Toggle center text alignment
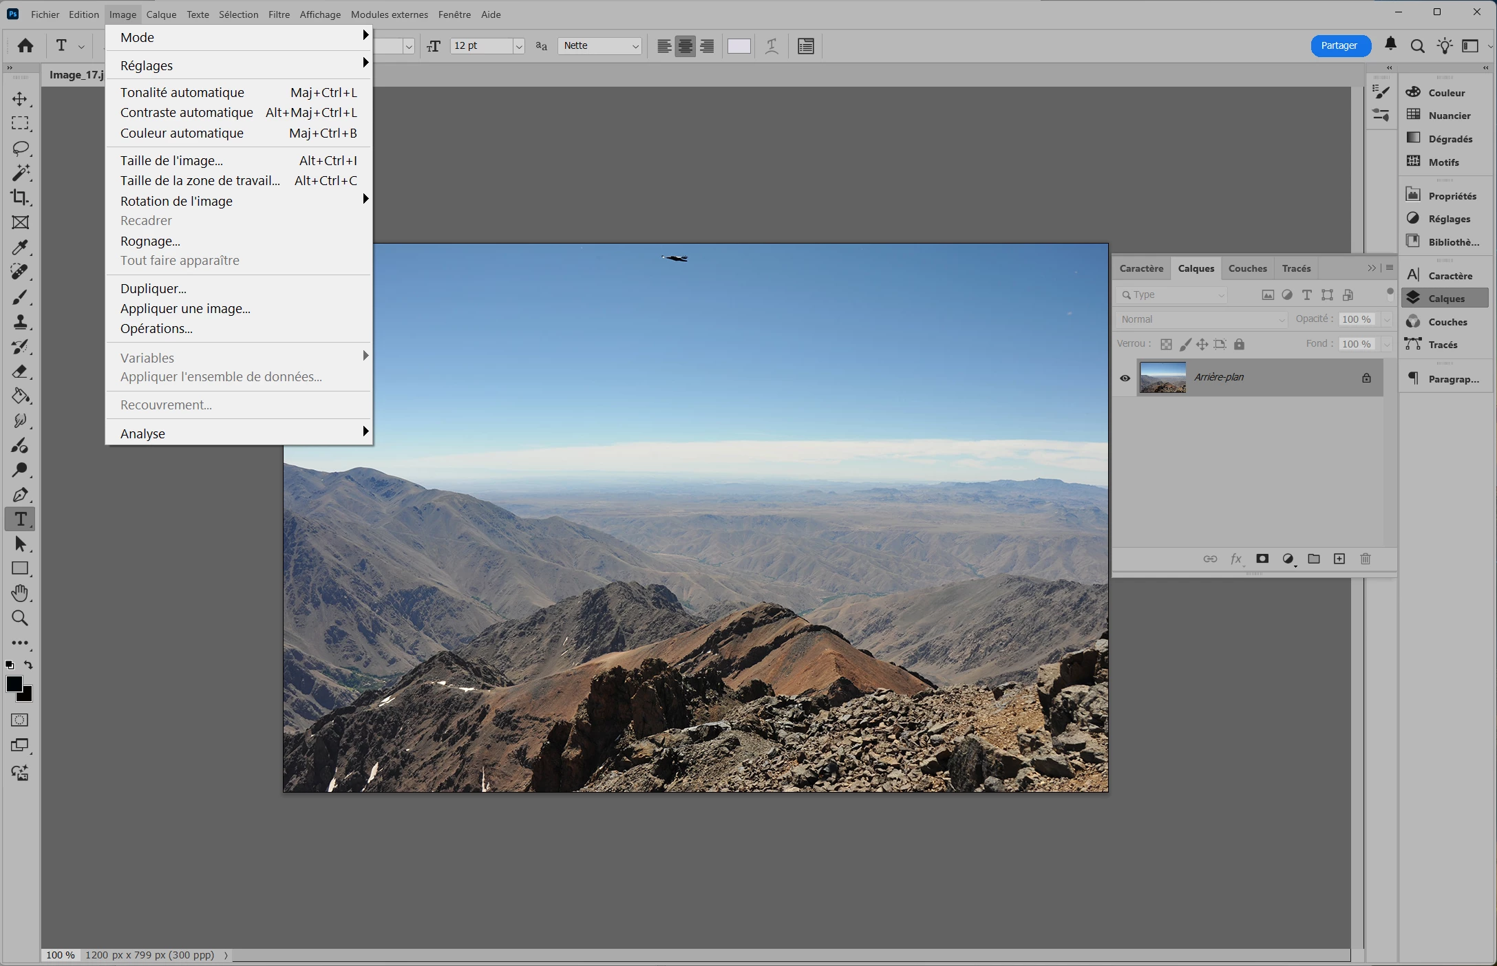 [685, 46]
